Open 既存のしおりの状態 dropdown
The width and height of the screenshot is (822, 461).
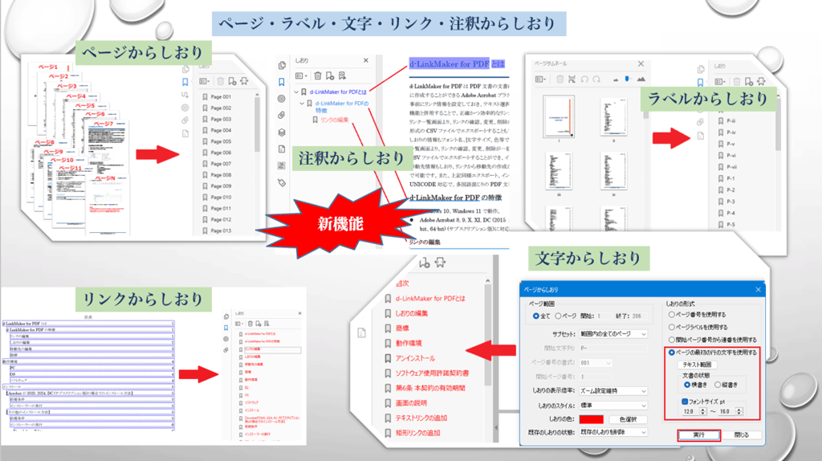pyautogui.click(x=612, y=433)
